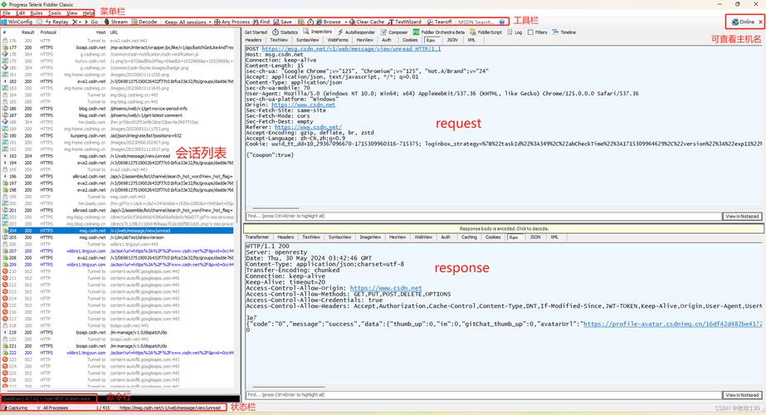Open the POST msg.csdn.net request URL link
This screenshot has height=415, width=766.
pos(351,49)
